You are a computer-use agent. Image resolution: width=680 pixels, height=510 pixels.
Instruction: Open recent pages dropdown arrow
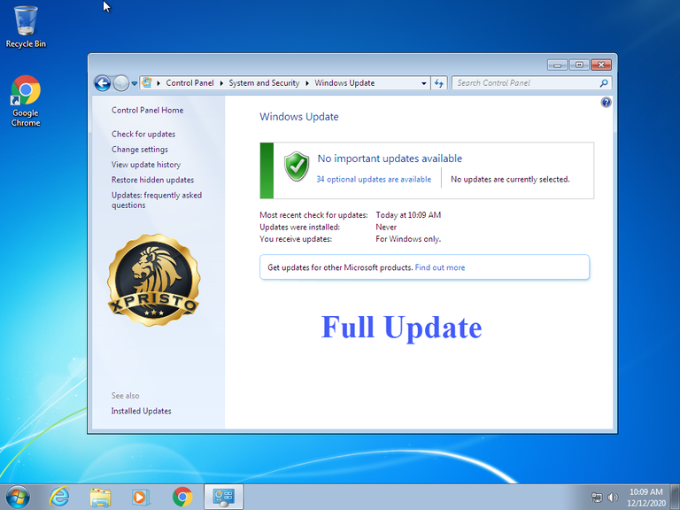point(135,83)
